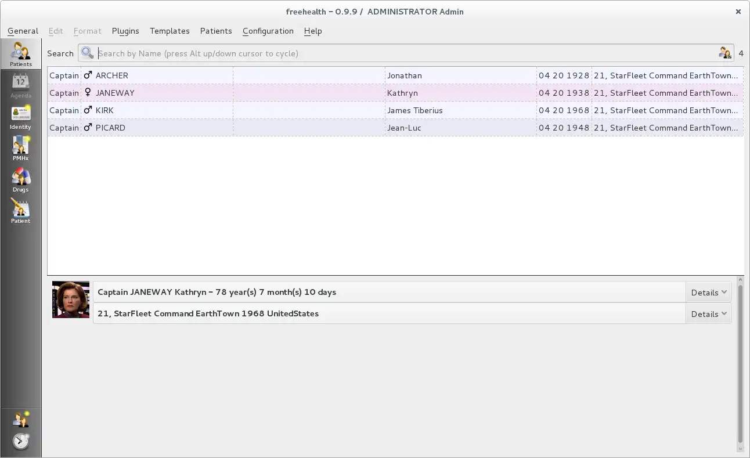Screen dimensions: 750x458
Task: Select the PICARD surname cell
Action: click(x=157, y=128)
